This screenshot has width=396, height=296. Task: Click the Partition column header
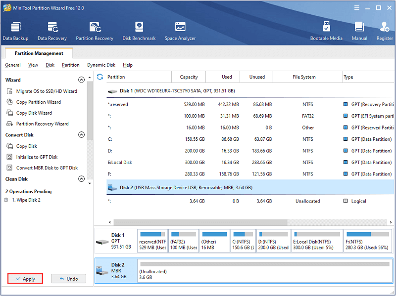pos(139,77)
